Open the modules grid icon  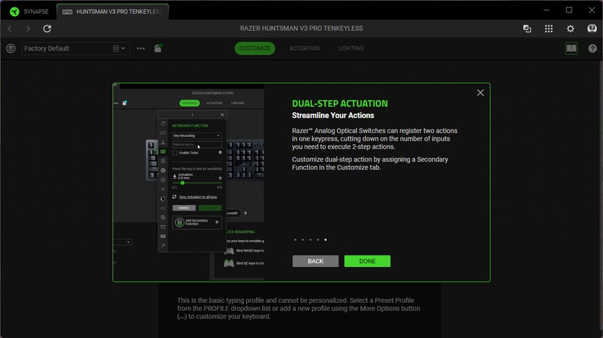(x=549, y=29)
